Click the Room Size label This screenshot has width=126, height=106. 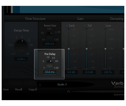(x=50, y=26)
